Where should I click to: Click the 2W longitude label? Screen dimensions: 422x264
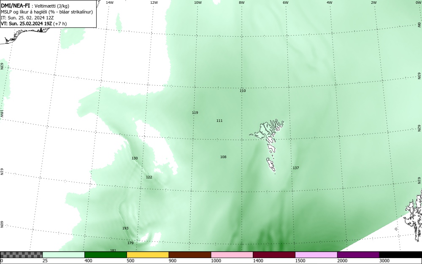pyautogui.click(x=373, y=3)
